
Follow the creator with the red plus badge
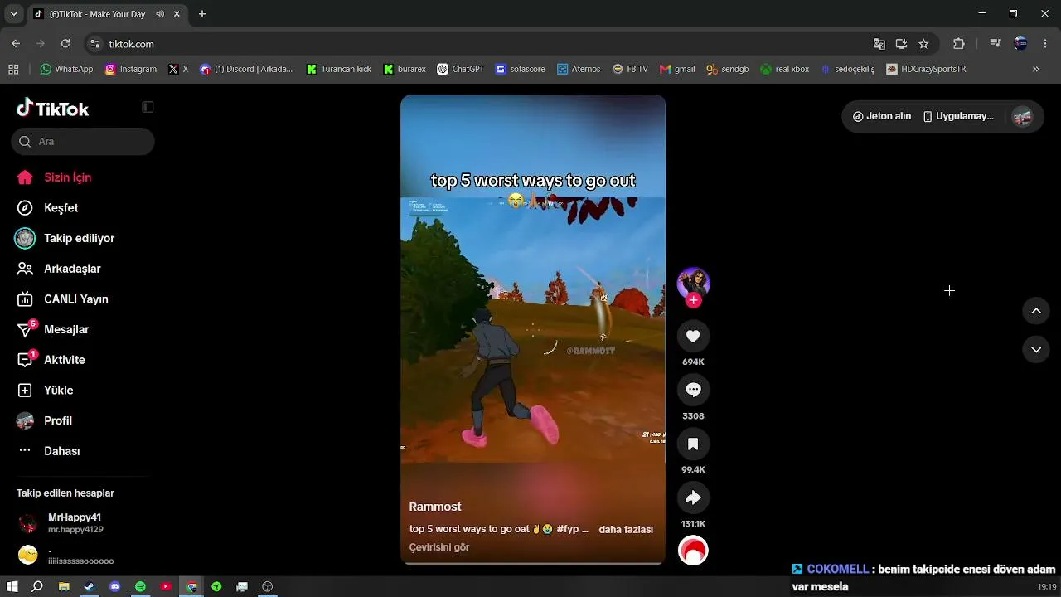coord(694,300)
